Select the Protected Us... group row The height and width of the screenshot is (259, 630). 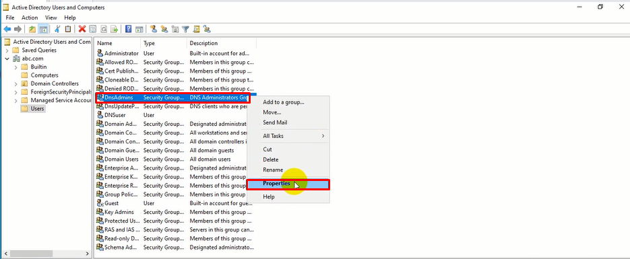point(176,221)
